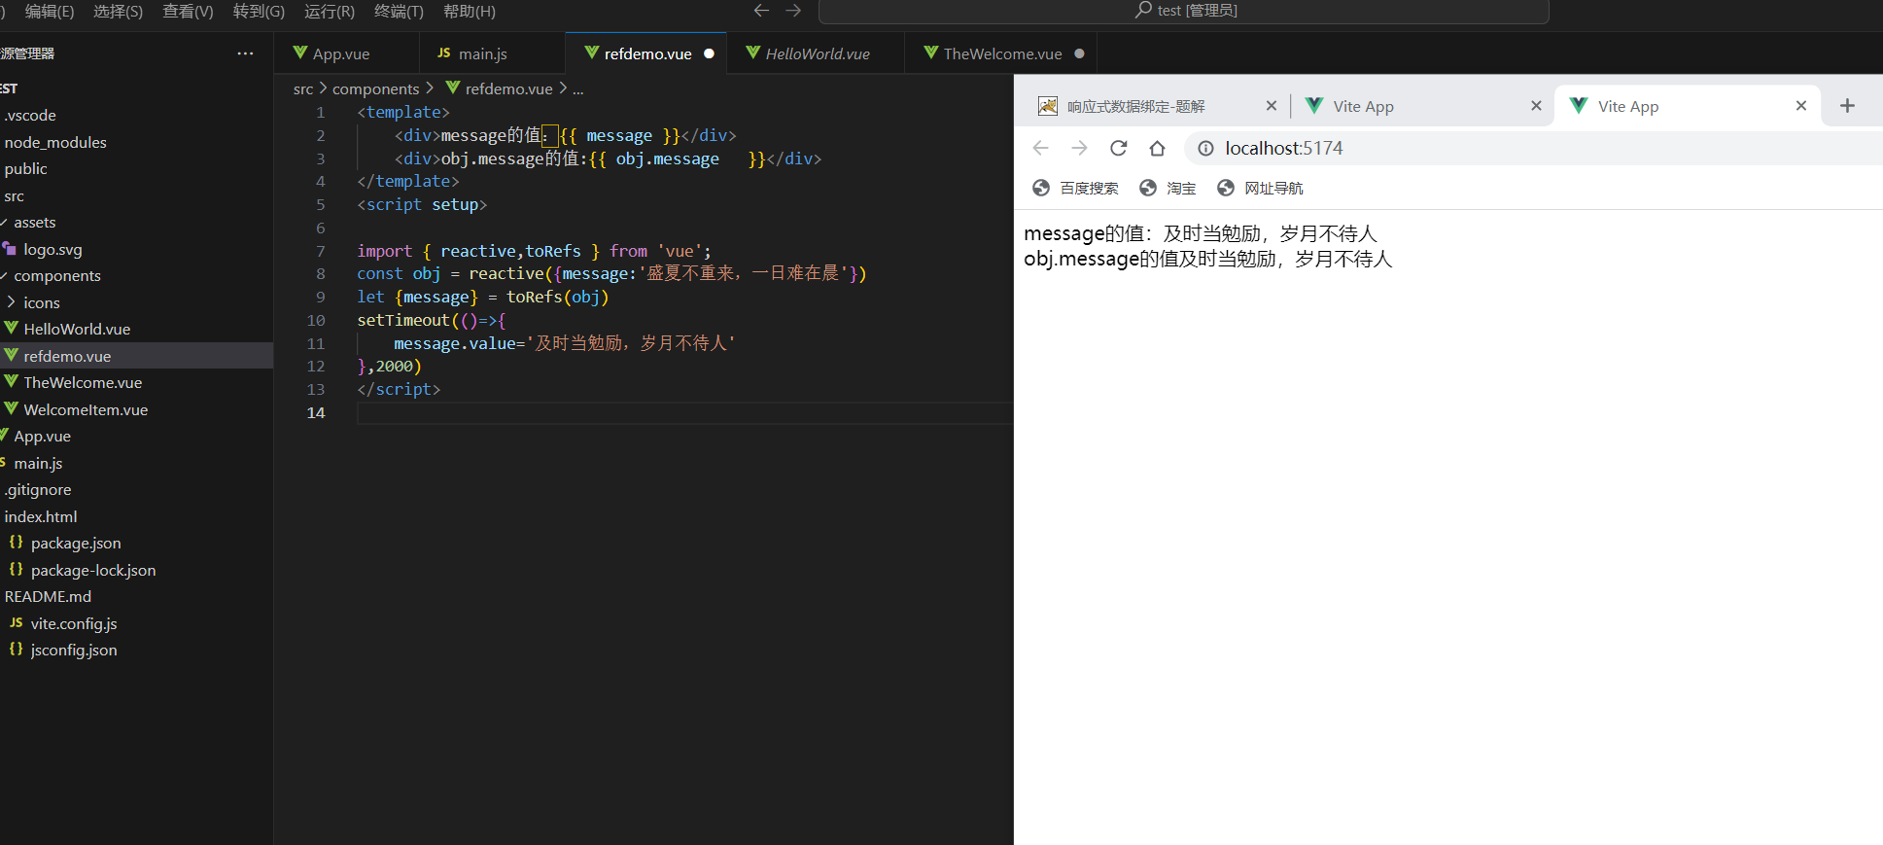Open WelcomeItem.vue in the explorer
The height and width of the screenshot is (845, 1883).
[86, 409]
